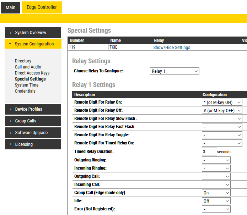Change Remote Digit For Relay Off dropdown
The image size is (247, 215).
pyautogui.click(x=222, y=111)
